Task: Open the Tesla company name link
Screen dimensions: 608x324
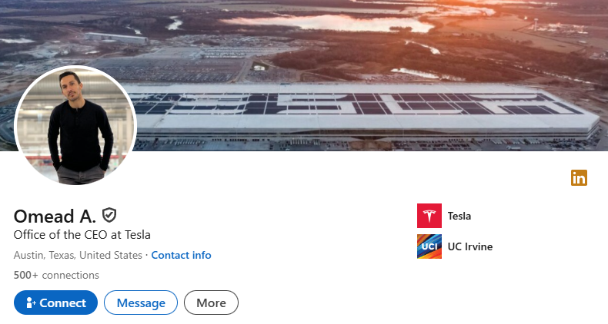Action: pos(459,216)
